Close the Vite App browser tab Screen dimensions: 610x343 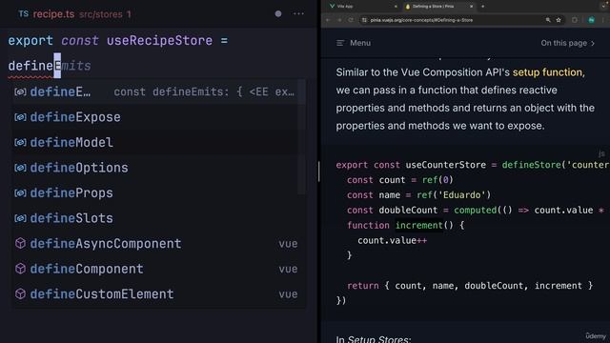click(396, 7)
